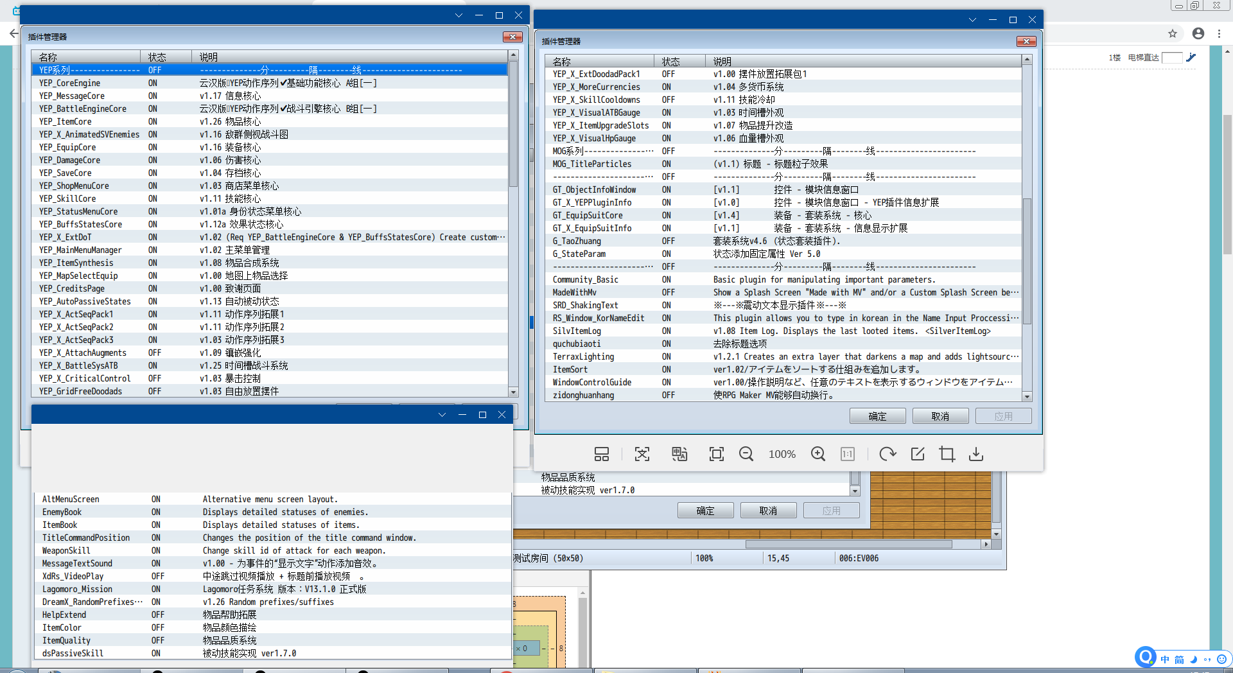Click the input method logo icon
Screen dimensions: 1233x673
tap(1145, 657)
